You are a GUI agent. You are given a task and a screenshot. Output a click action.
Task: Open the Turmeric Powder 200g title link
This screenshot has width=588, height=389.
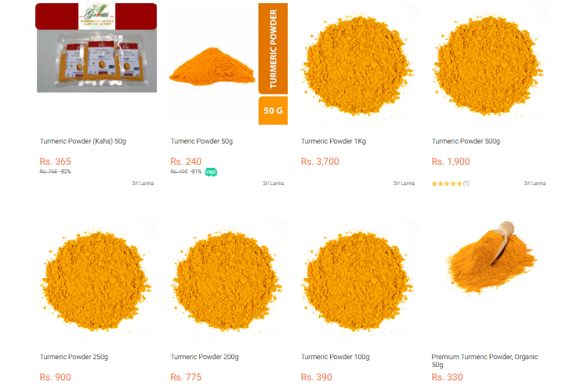[205, 357]
